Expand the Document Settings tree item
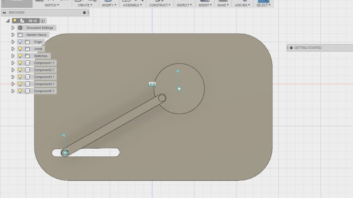The width and height of the screenshot is (353, 198). click(x=13, y=27)
